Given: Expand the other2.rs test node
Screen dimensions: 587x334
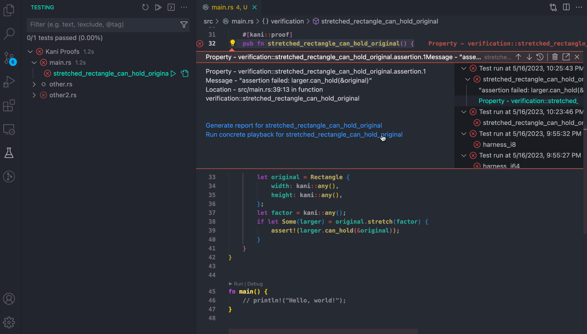Looking at the screenshot, I should tap(35, 95).
